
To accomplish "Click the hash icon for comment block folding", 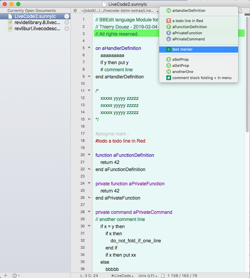I will [x=168, y=78].
